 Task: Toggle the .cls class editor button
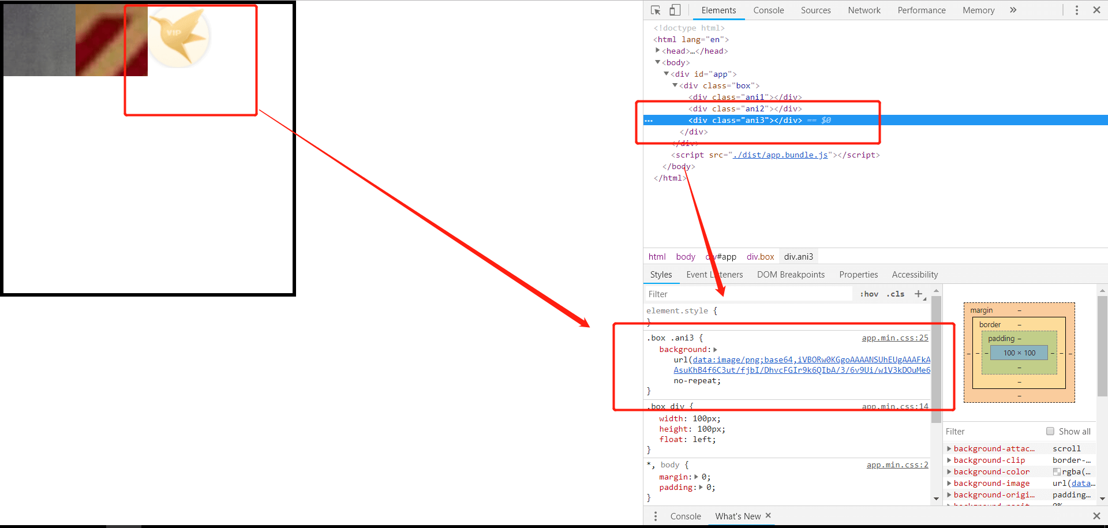pyautogui.click(x=896, y=294)
